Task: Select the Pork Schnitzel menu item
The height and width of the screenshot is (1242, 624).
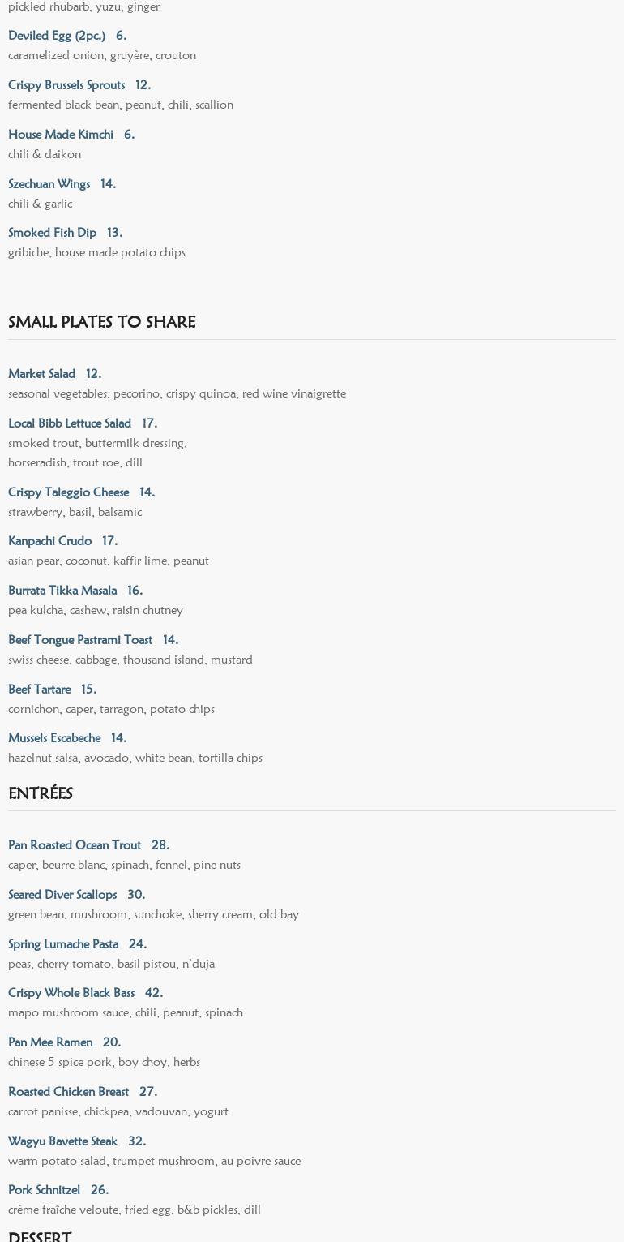Action: point(44,1190)
